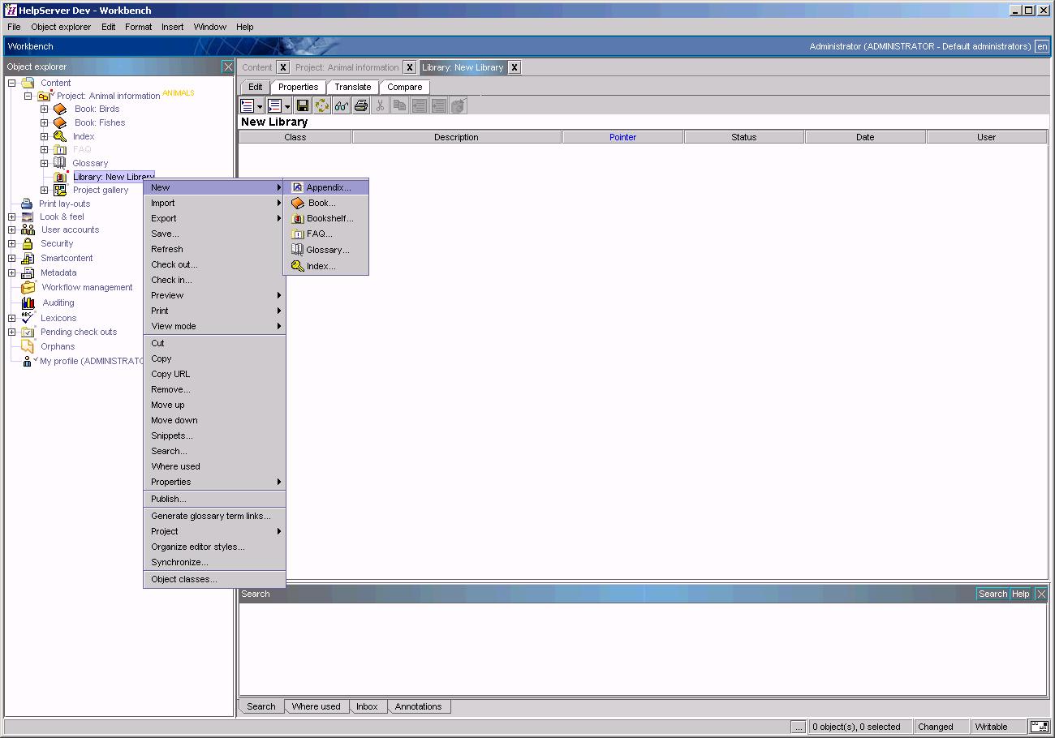Close the Library: New Library document tab
This screenshot has height=738, width=1055.
point(515,67)
